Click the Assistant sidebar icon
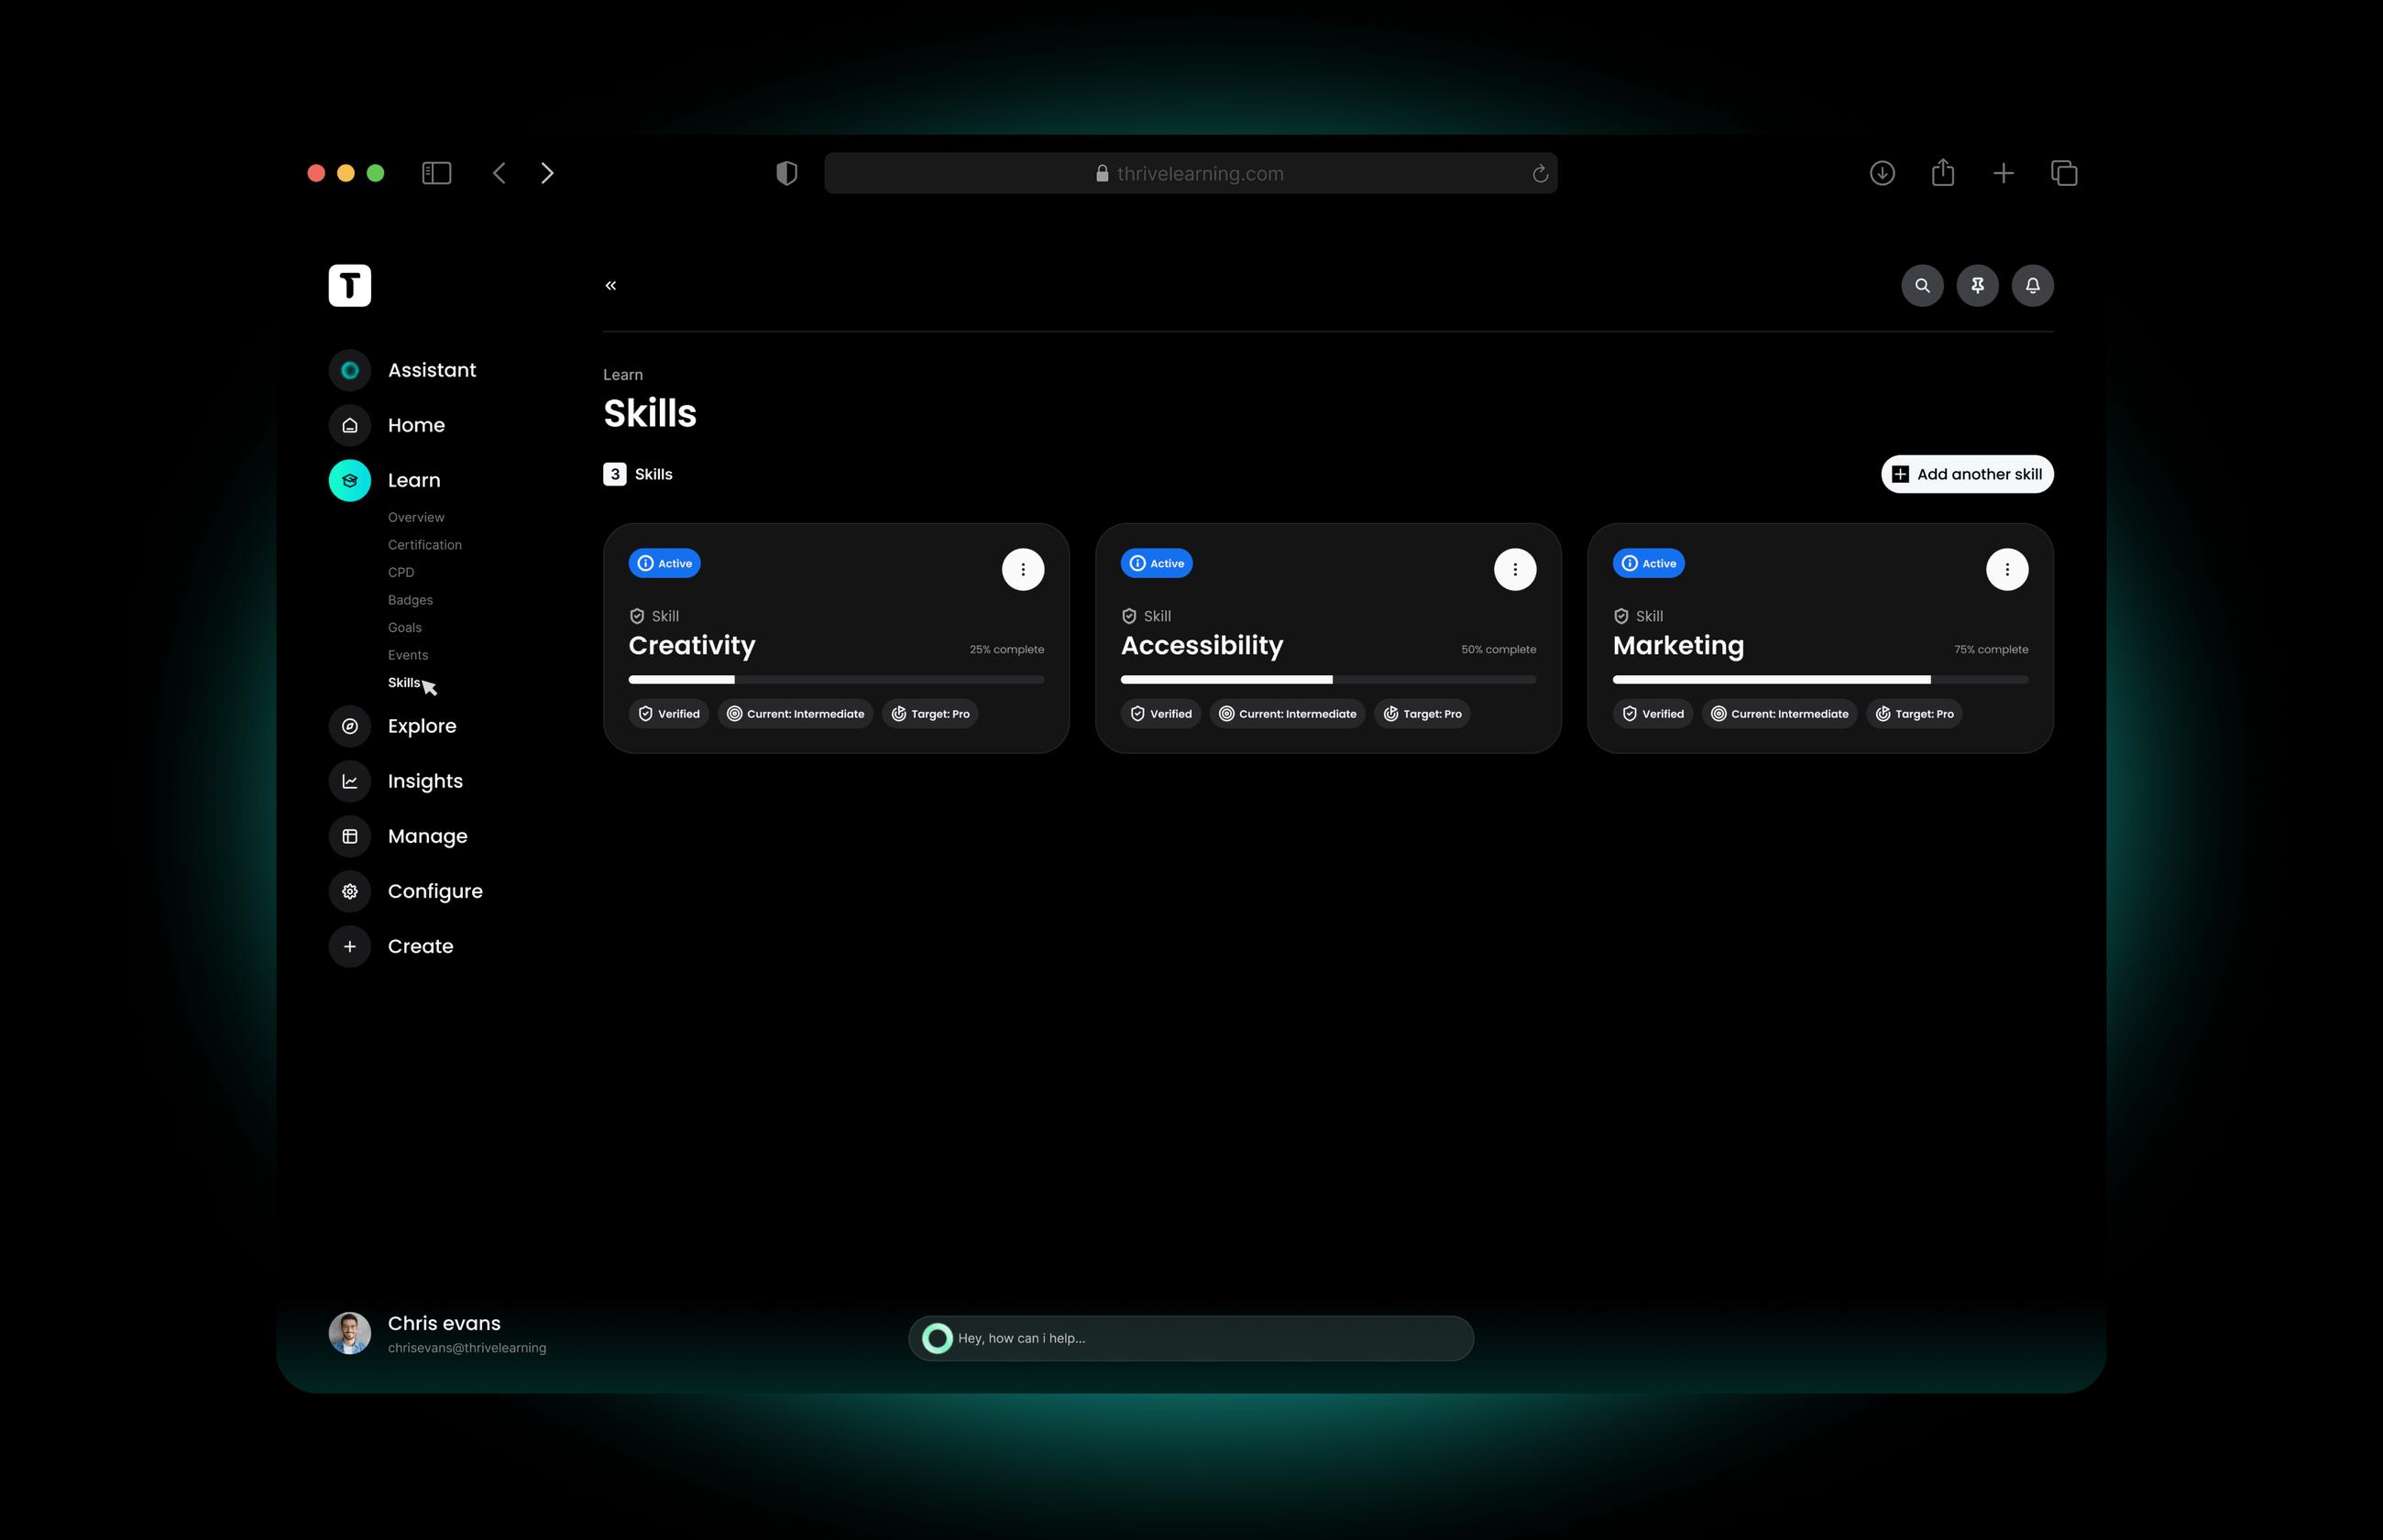The image size is (2383, 1540). tap(350, 370)
